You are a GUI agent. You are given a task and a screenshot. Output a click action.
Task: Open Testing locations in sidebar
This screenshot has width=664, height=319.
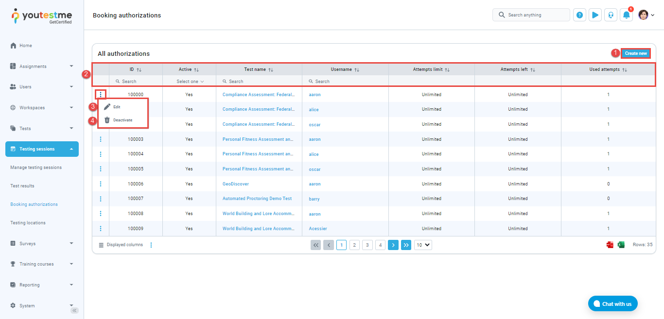[x=28, y=223]
